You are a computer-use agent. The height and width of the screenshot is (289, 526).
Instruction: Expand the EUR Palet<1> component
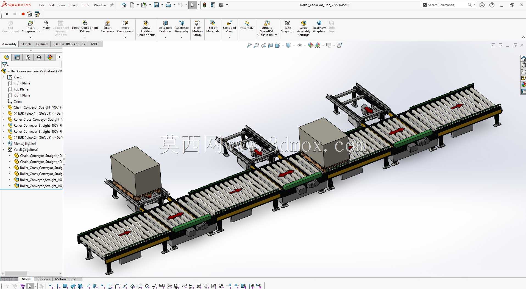(3, 114)
